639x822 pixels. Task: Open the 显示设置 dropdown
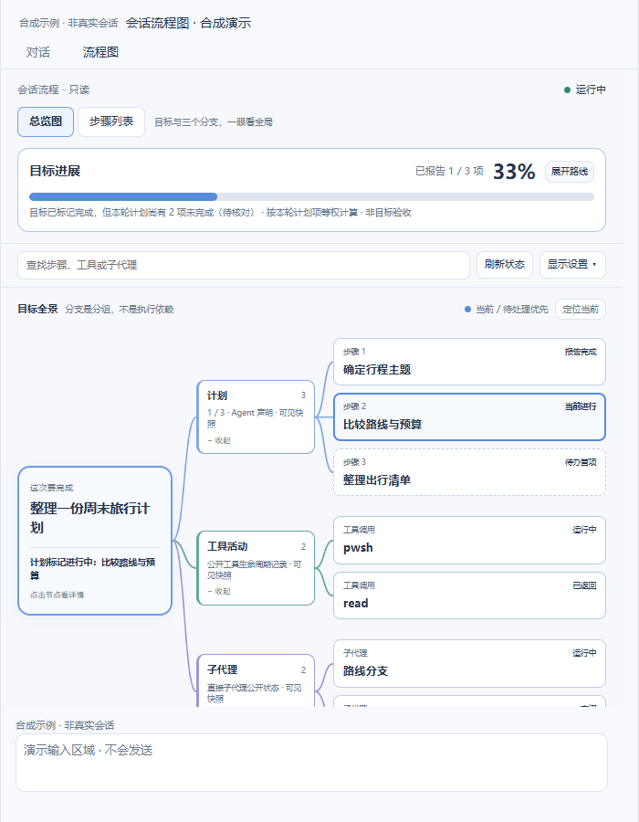point(572,265)
